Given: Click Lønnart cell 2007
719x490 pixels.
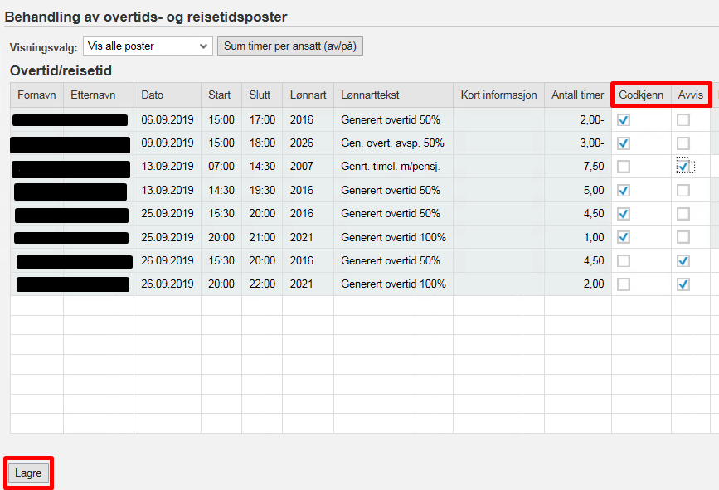Looking at the screenshot, I should [308, 167].
